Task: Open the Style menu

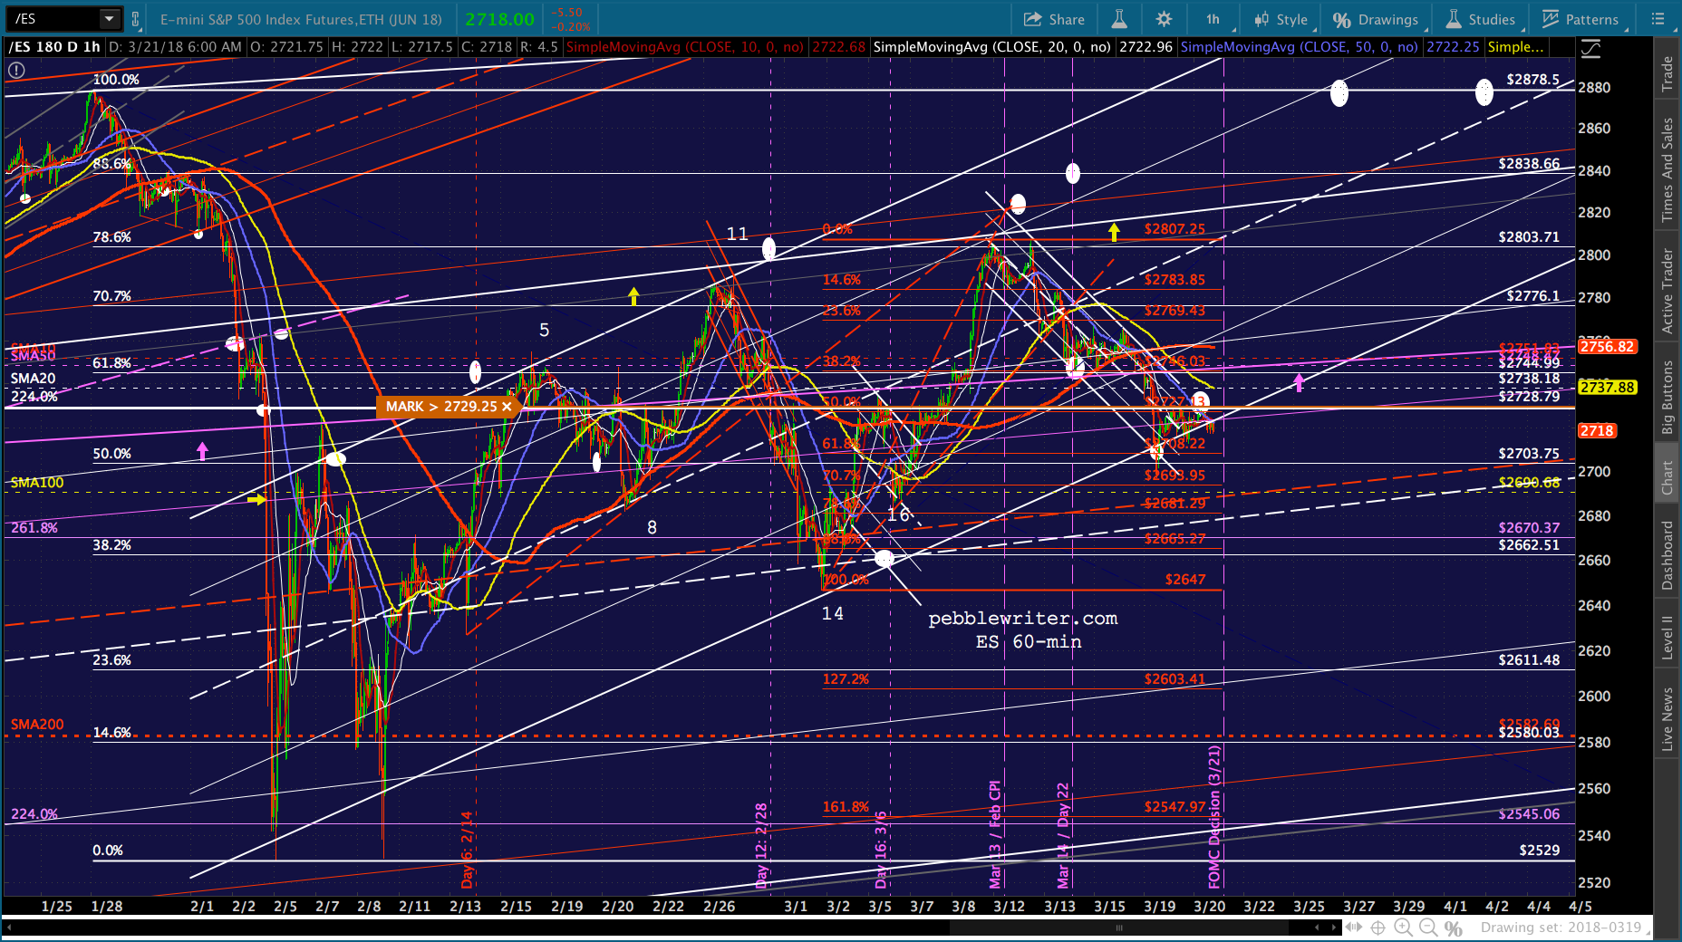Action: coord(1281,19)
